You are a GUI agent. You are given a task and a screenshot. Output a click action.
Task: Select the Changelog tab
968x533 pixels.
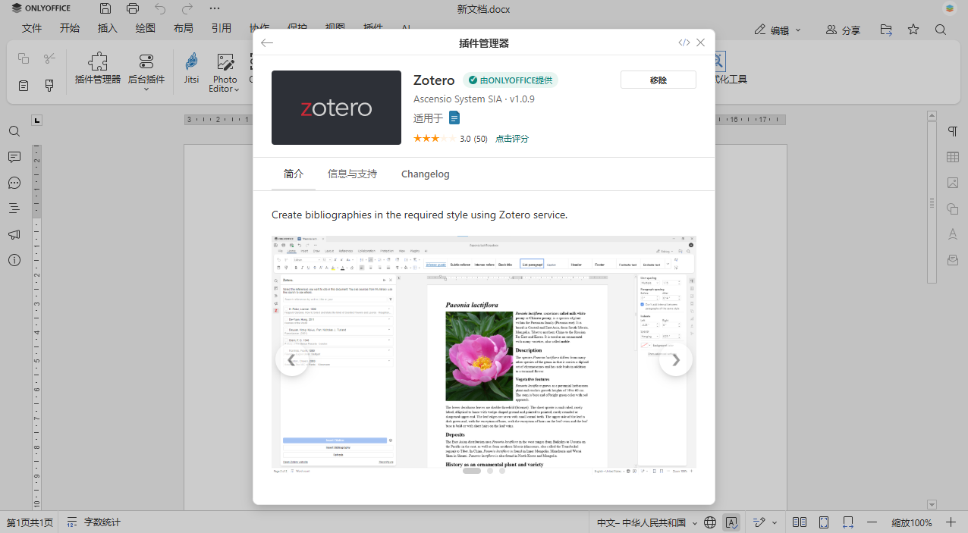[x=426, y=174]
